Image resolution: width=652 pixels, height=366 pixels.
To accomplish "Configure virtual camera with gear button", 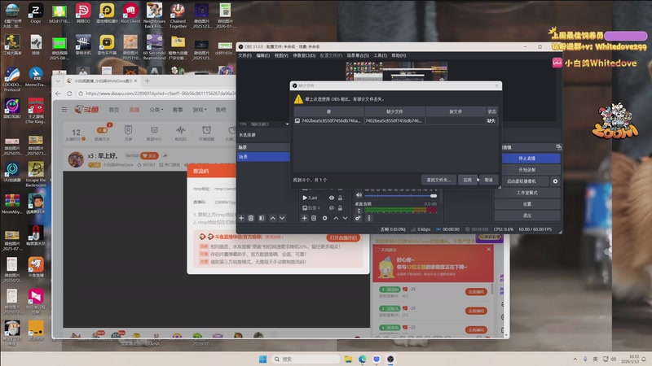I will click(x=555, y=181).
